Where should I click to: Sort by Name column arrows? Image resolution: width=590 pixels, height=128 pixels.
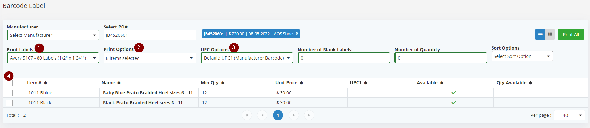coord(119,83)
